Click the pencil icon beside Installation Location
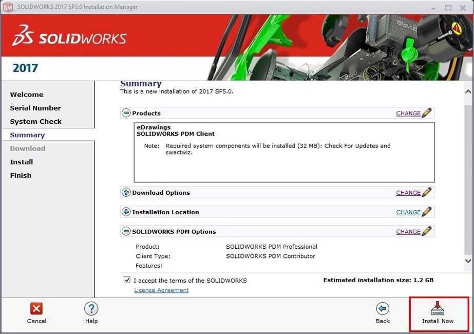This screenshot has width=474, height=334. pos(427,212)
